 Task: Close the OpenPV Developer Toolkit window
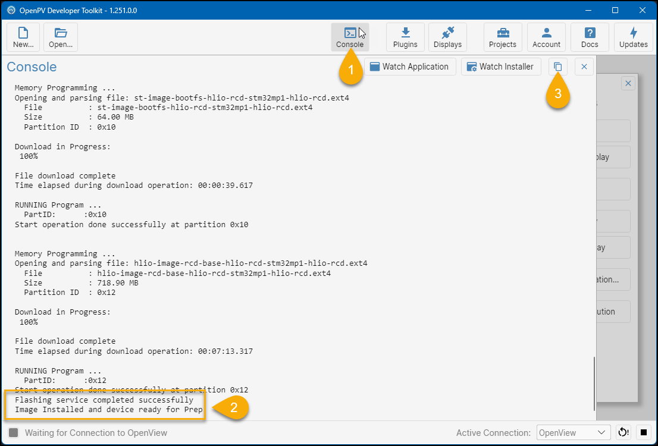(x=643, y=10)
